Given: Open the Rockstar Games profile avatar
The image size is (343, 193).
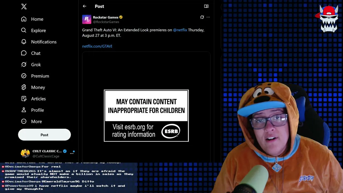Looking at the screenshot, I should [87, 19].
